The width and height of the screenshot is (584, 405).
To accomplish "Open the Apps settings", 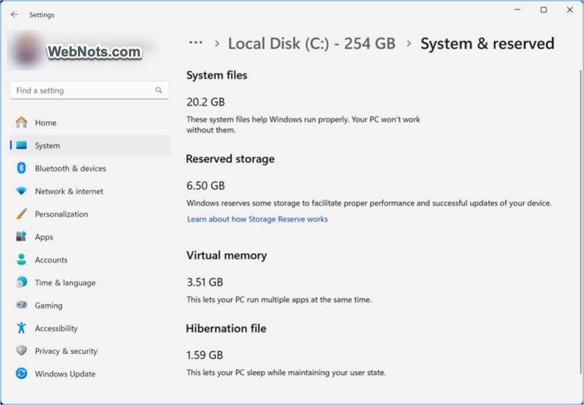I will pyautogui.click(x=89, y=237).
